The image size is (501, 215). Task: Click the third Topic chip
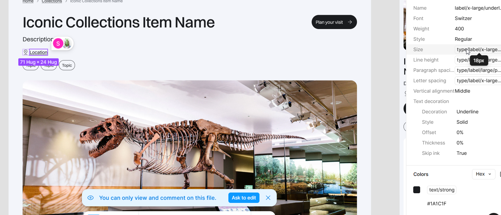[x=67, y=65]
